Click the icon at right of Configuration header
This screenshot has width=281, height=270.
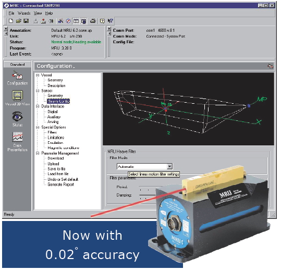(270, 66)
